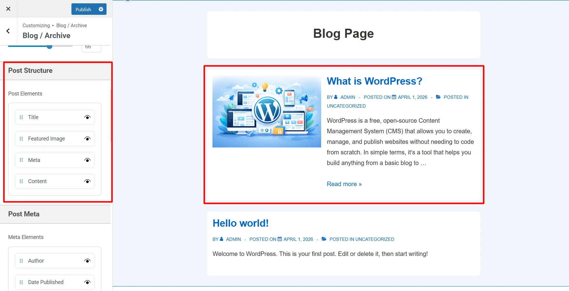Open UNCATEGORIZED category on Hello world post
The height and width of the screenshot is (291, 569).
coord(375,239)
